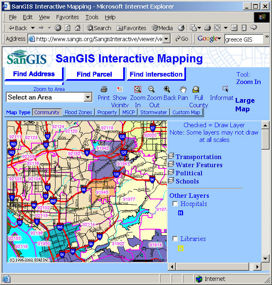The height and width of the screenshot is (285, 272).
Task: Click the Find Address button
Action: pyautogui.click(x=34, y=74)
